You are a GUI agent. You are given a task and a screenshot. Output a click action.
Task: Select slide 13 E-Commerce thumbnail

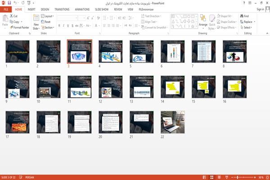coord(142,87)
